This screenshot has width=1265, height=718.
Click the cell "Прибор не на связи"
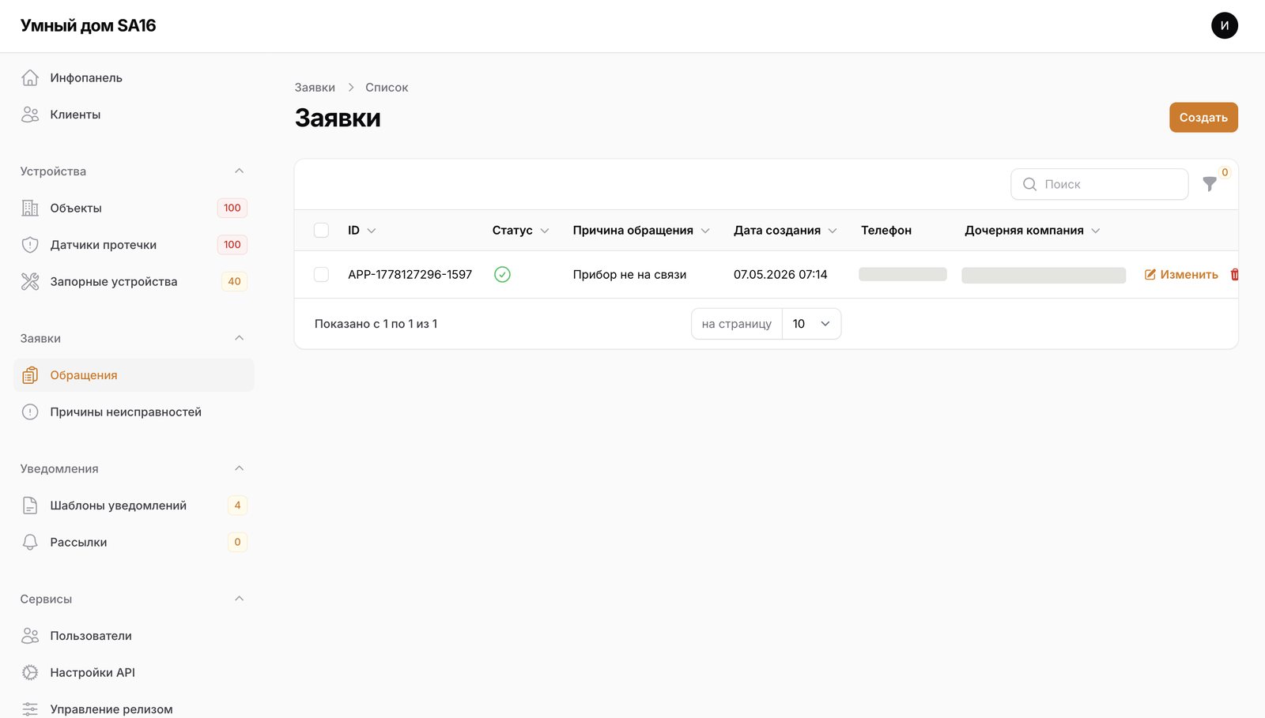click(x=629, y=274)
